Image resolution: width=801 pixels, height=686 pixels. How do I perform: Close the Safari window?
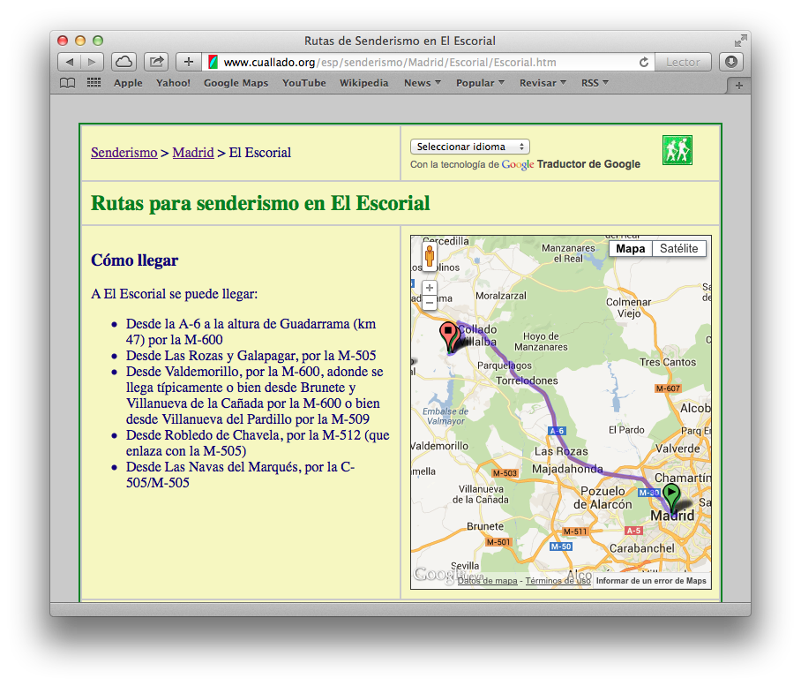tap(63, 41)
